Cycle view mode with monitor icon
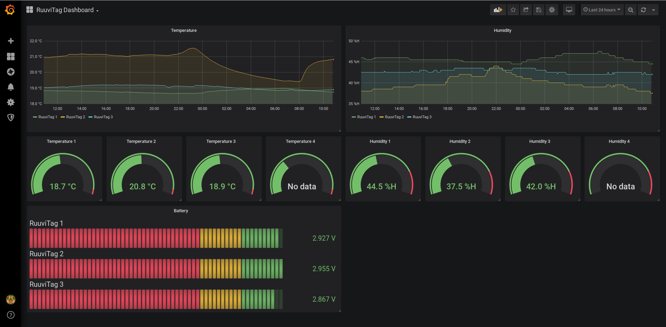The width and height of the screenshot is (666, 327). pos(569,10)
